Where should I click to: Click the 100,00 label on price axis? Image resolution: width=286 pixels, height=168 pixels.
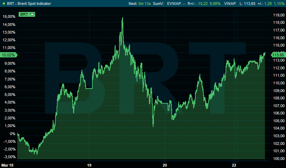pos(278,159)
